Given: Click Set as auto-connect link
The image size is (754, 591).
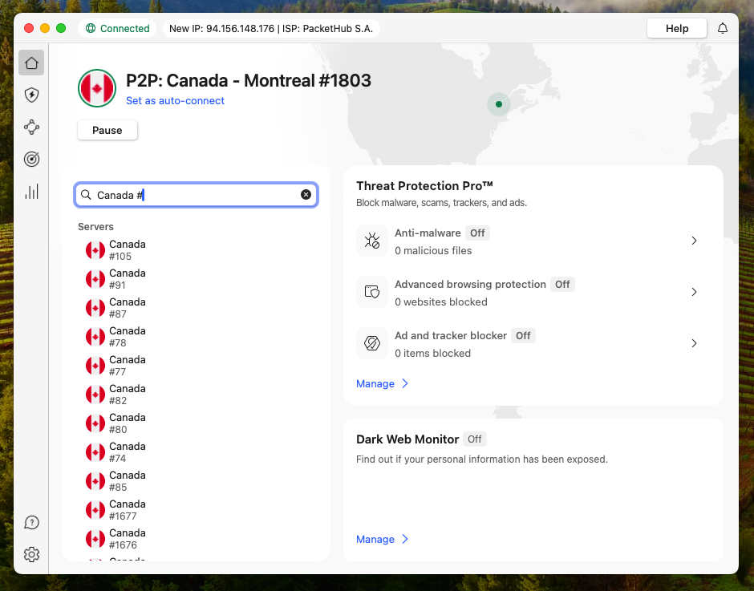Looking at the screenshot, I should (x=175, y=100).
